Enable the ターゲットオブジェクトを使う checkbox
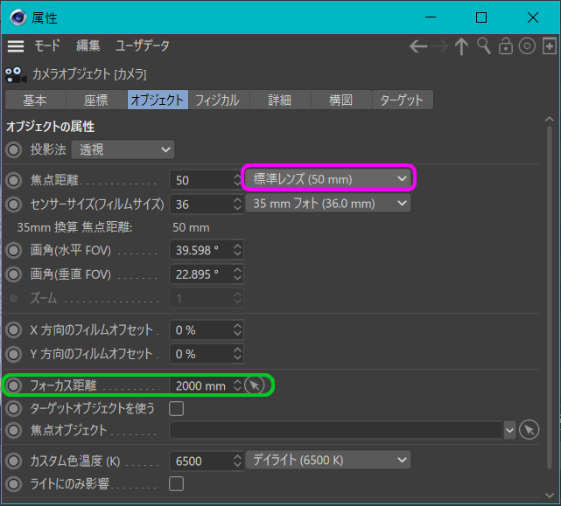The image size is (561, 506). point(176,408)
